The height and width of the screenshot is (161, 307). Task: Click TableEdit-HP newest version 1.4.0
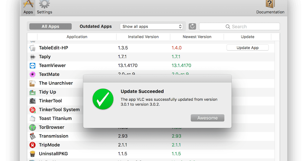177,48
